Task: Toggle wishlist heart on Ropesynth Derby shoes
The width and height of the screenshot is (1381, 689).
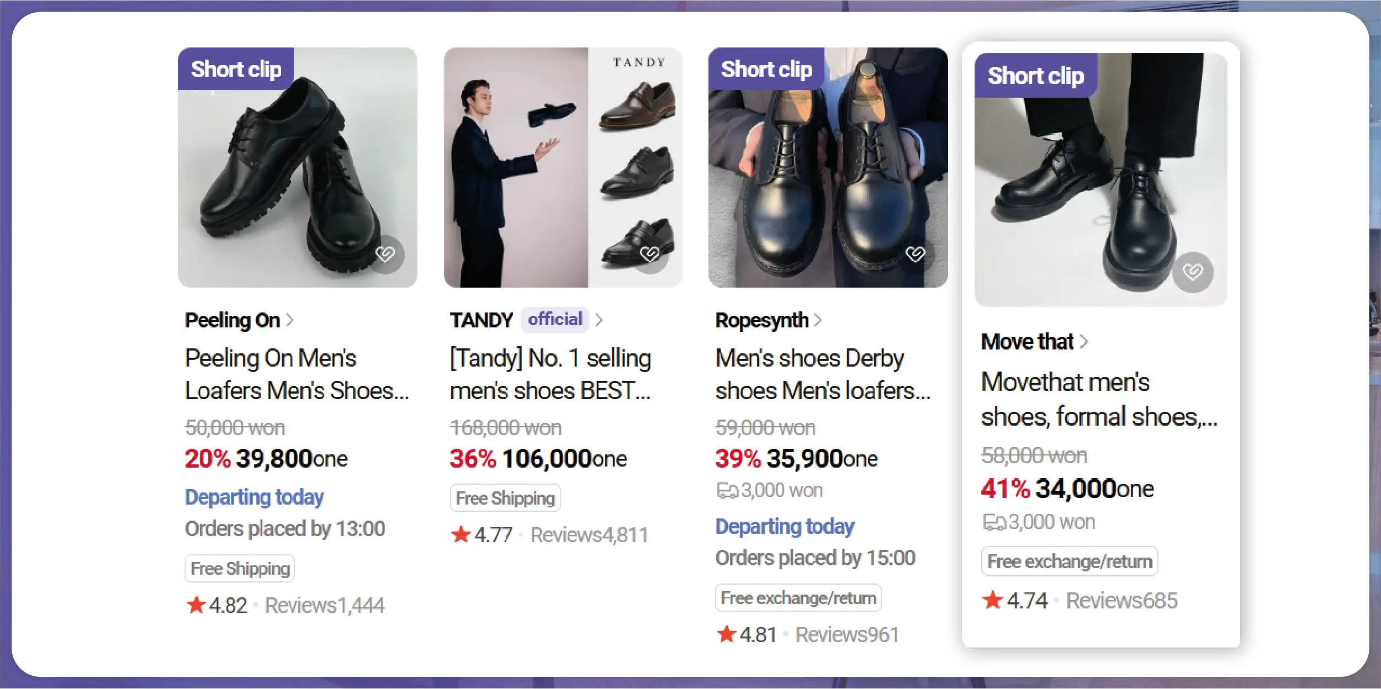Action: [x=915, y=255]
